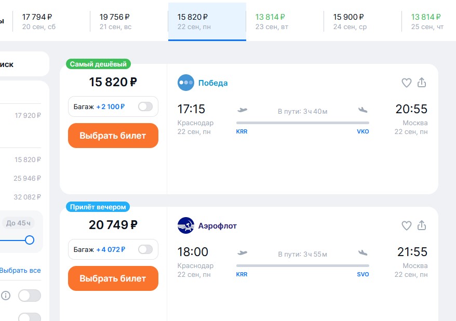Click the Pobeda airline logo
Viewport: 456px width, 321px height.
point(186,83)
